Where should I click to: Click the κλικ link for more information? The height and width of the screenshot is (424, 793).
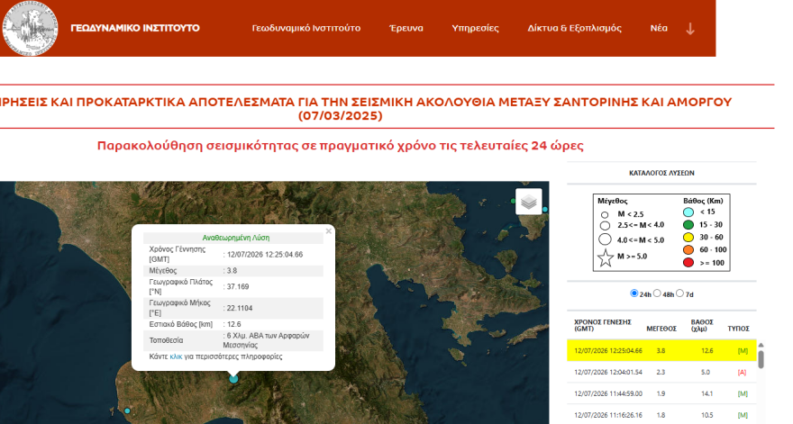tap(176, 356)
